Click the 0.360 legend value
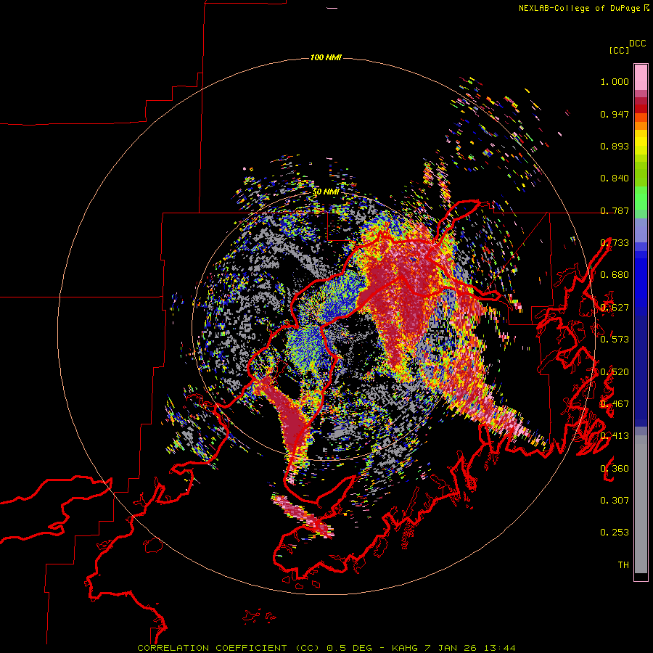 [615, 469]
